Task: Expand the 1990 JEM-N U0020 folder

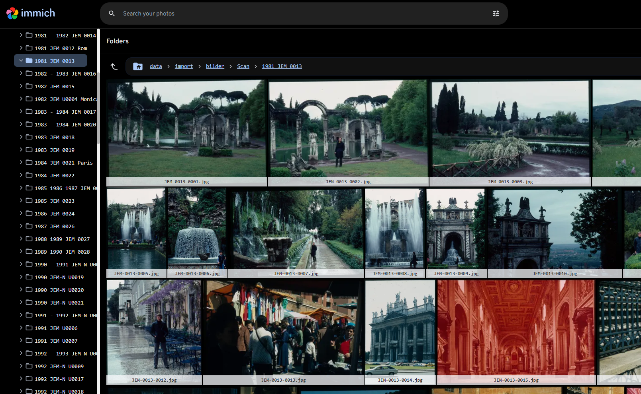Action: (21, 290)
